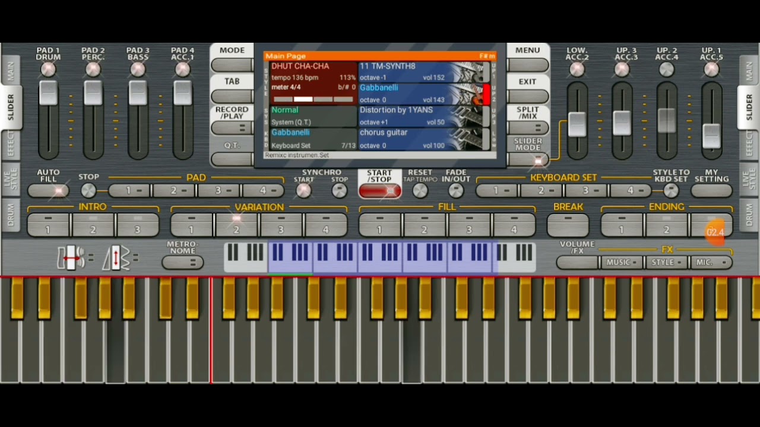Click the TAB button
Viewport: 760px width, 427px height.
(232, 96)
